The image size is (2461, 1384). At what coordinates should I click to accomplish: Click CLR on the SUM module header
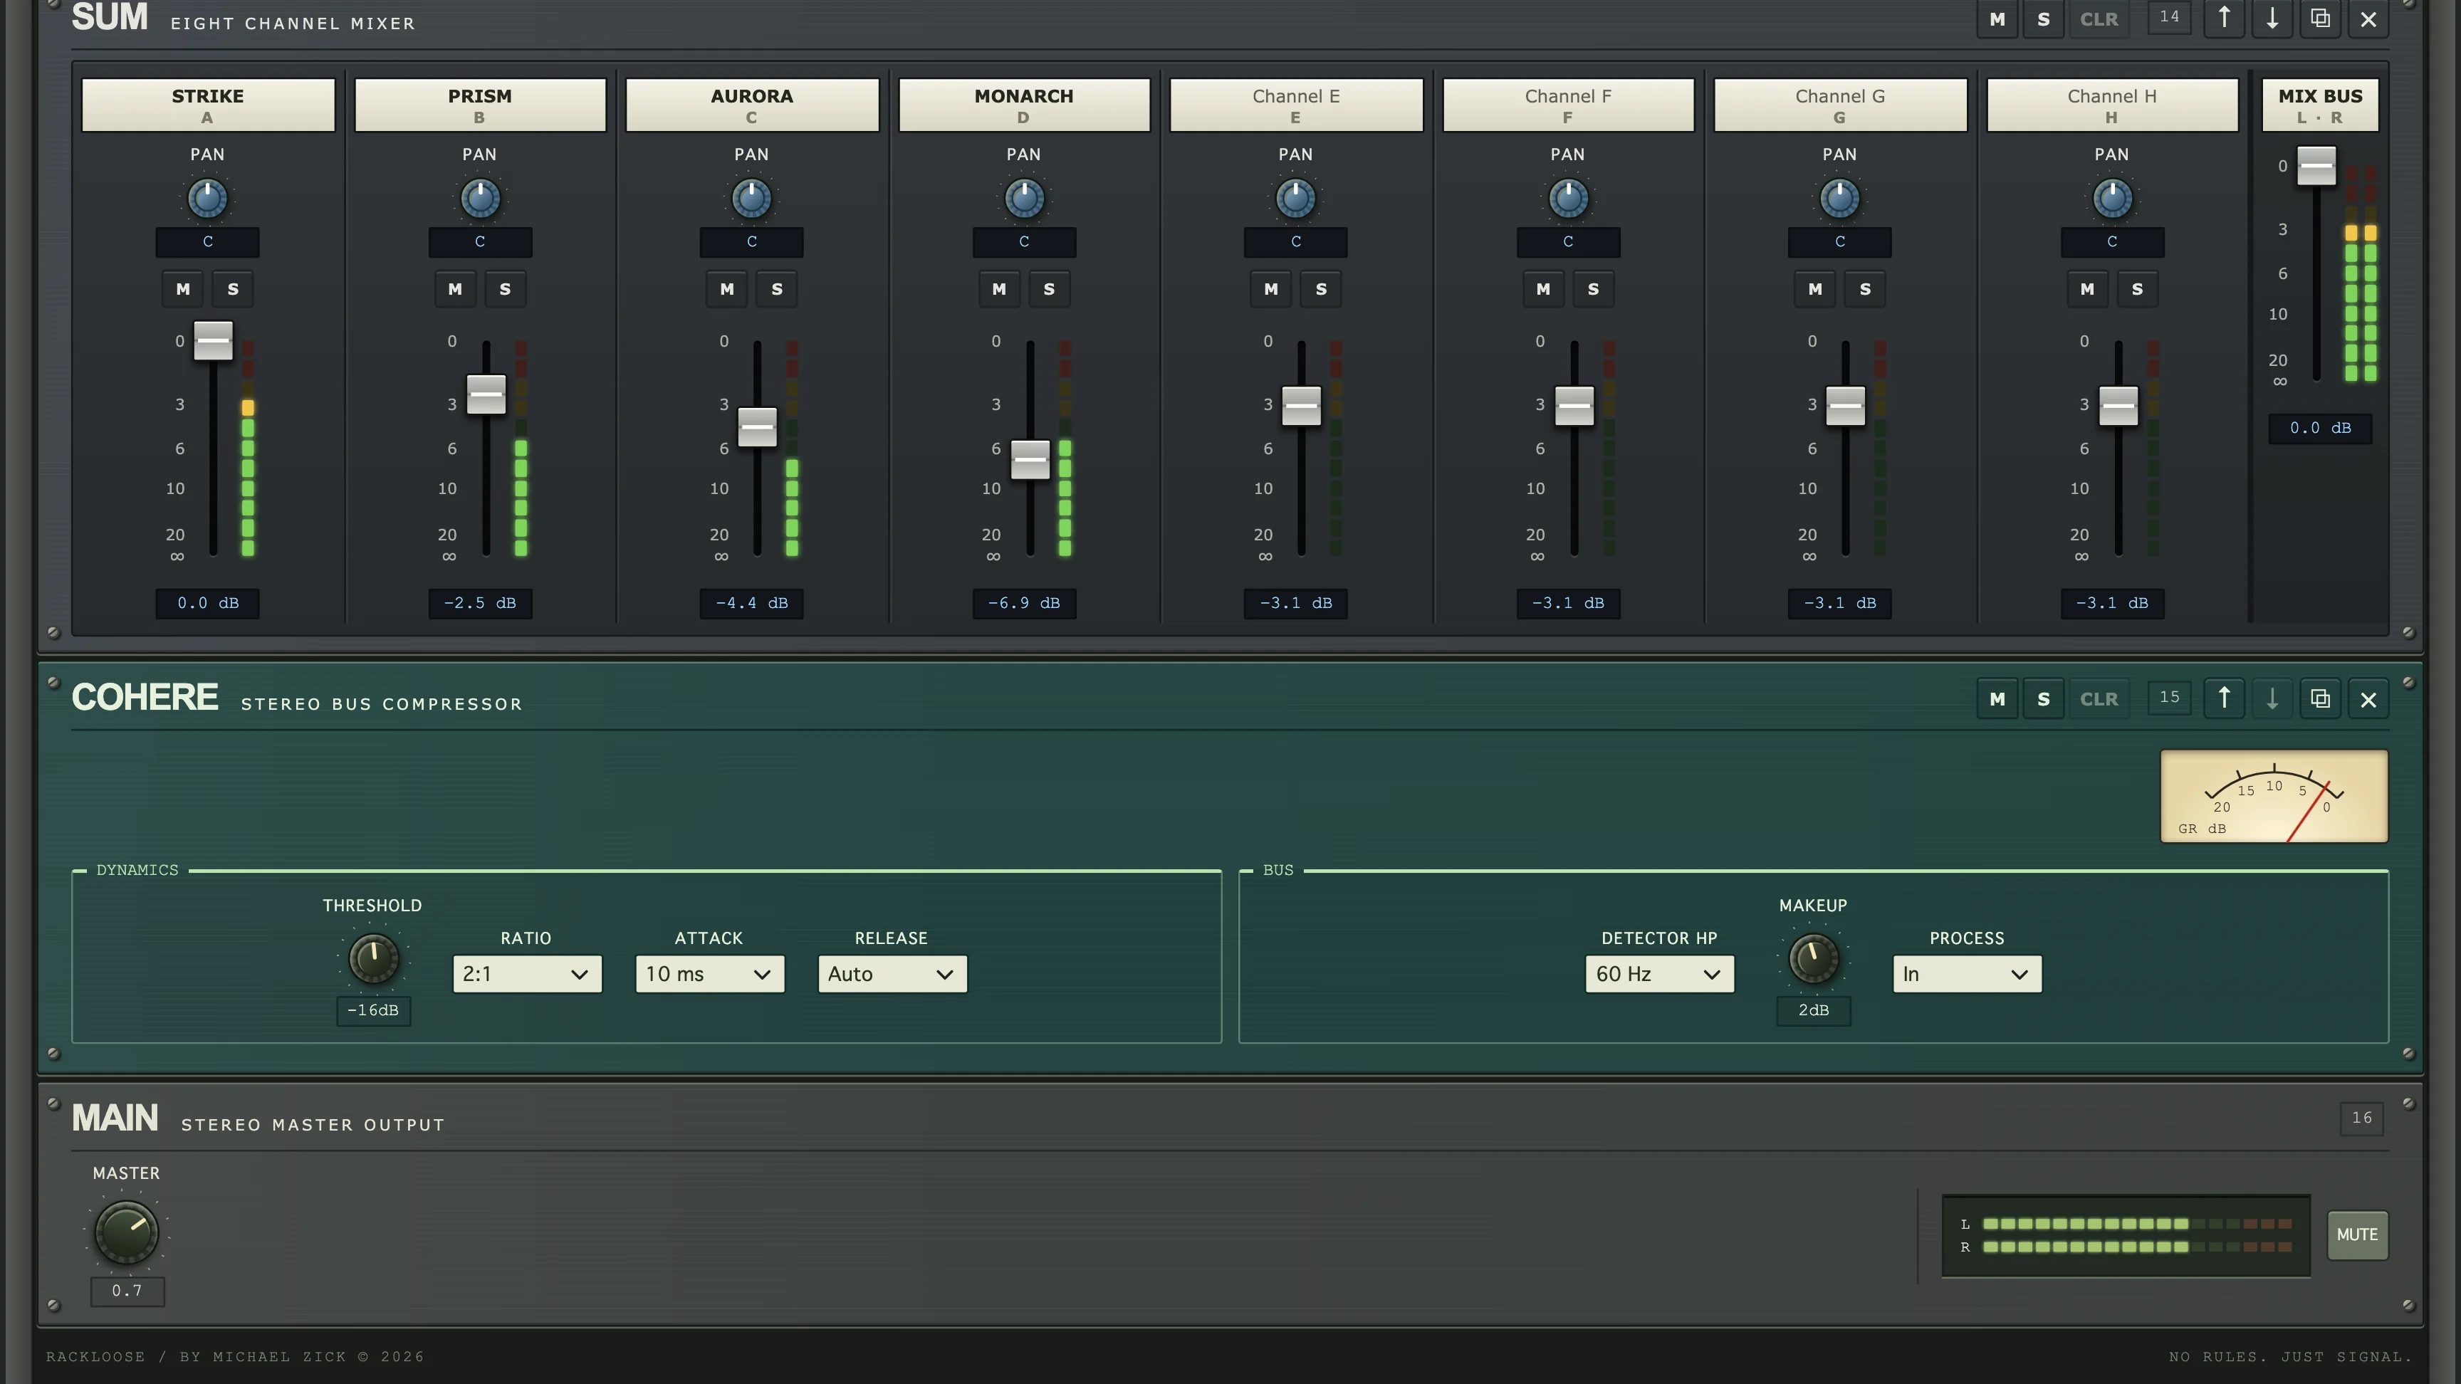(x=2099, y=18)
